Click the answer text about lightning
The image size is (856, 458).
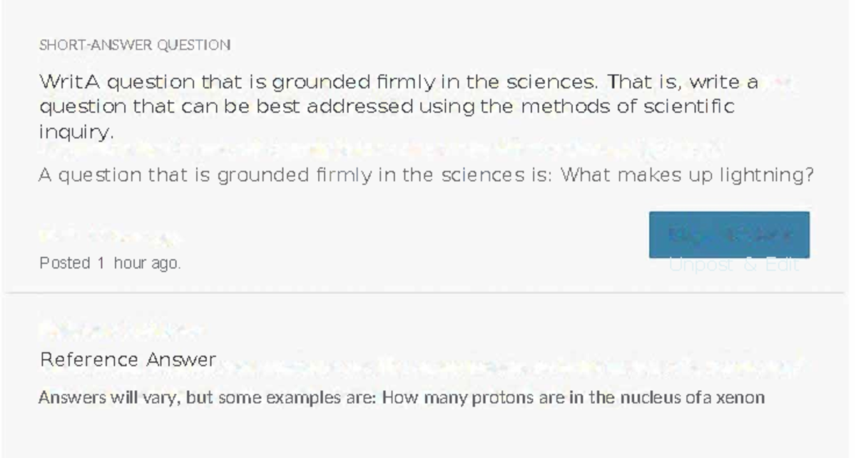pyautogui.click(x=426, y=175)
